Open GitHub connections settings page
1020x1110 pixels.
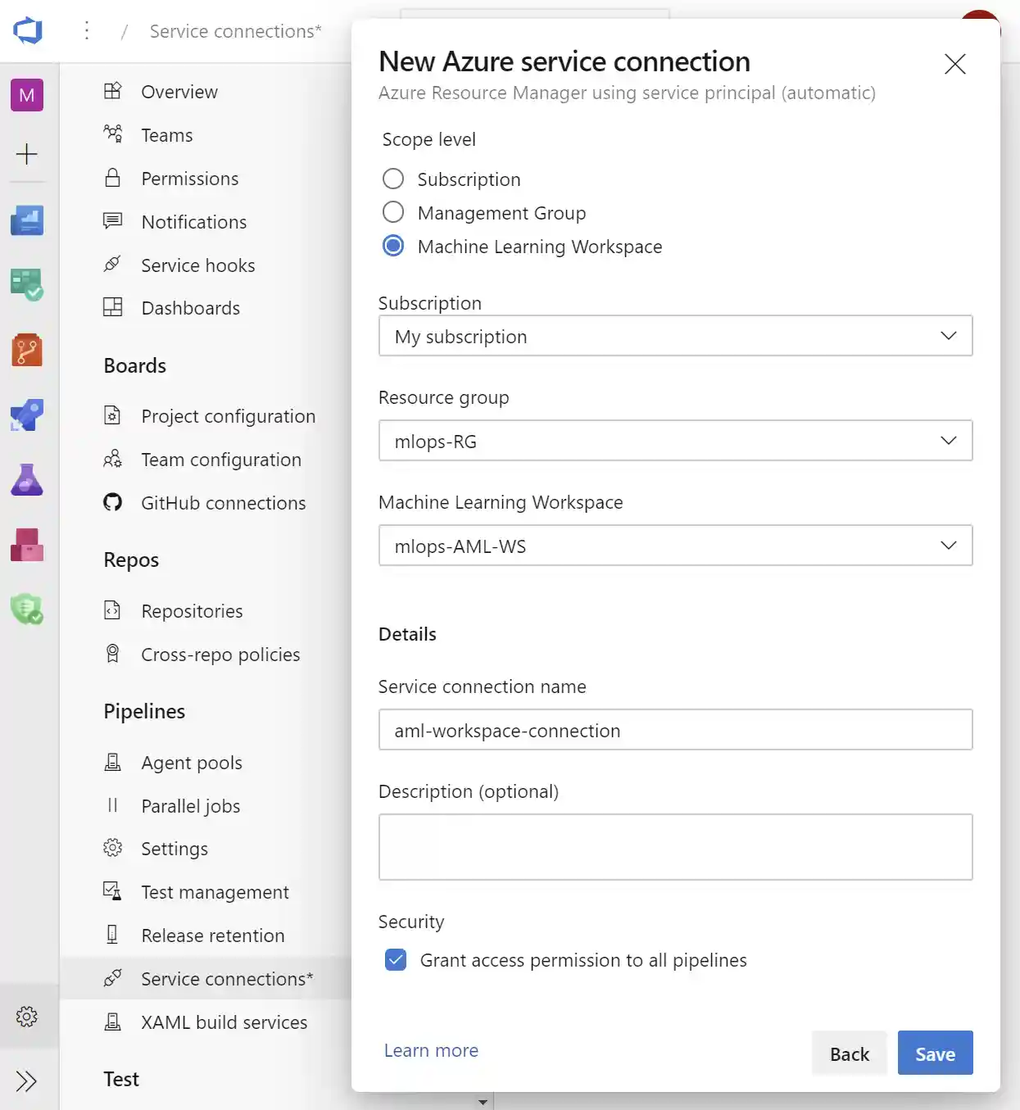(223, 503)
